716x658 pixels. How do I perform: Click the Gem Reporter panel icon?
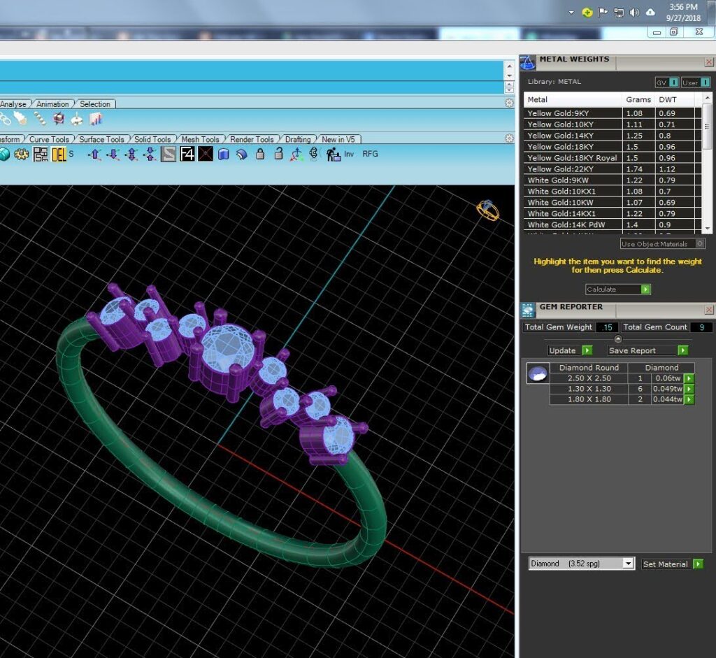click(x=528, y=310)
